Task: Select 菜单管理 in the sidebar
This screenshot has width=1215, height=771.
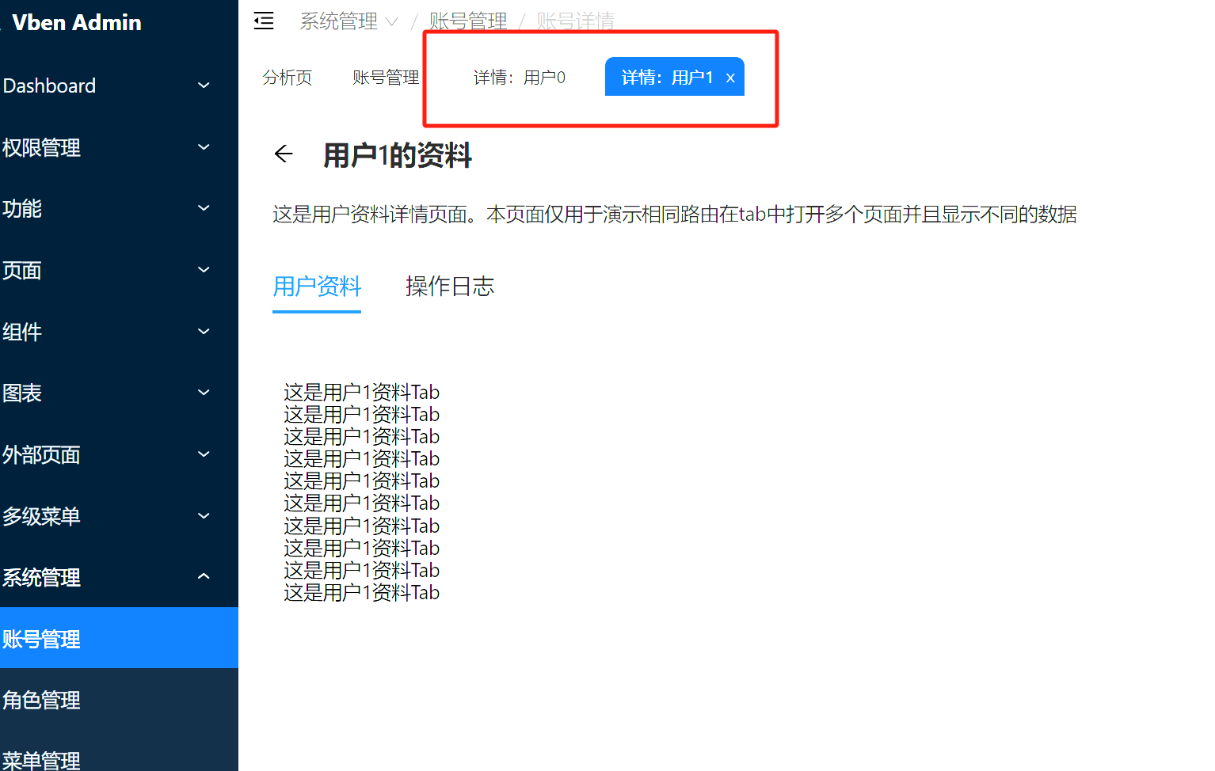Action: 41,760
